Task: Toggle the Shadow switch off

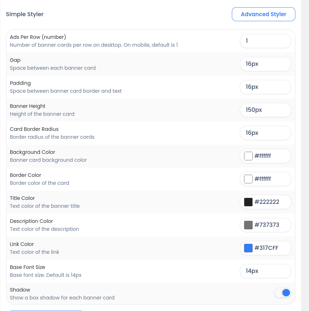Action: point(283,293)
